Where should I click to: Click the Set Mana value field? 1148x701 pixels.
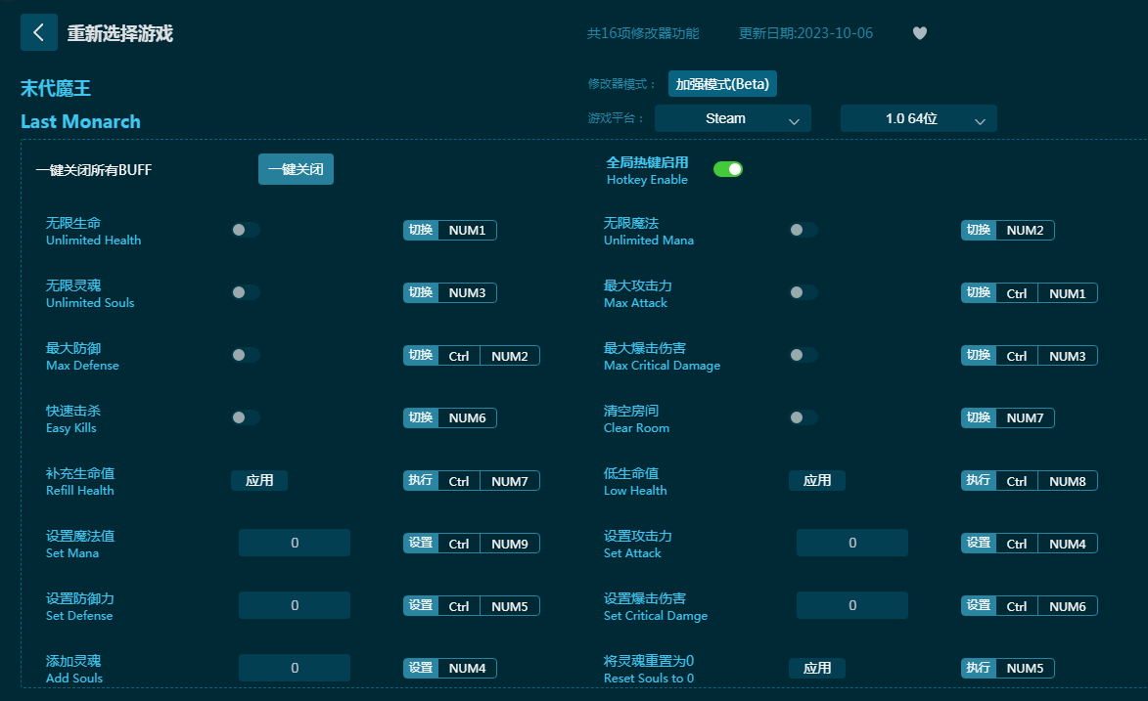(x=295, y=543)
